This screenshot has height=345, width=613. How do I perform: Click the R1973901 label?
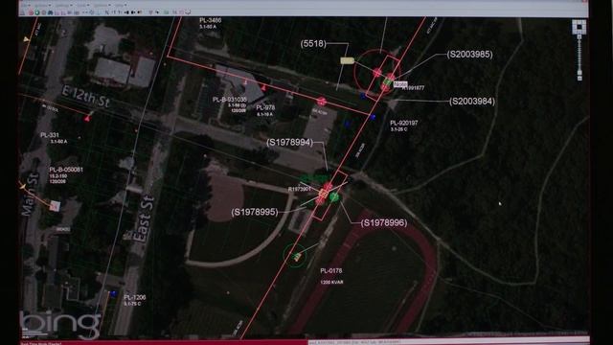[x=299, y=190]
